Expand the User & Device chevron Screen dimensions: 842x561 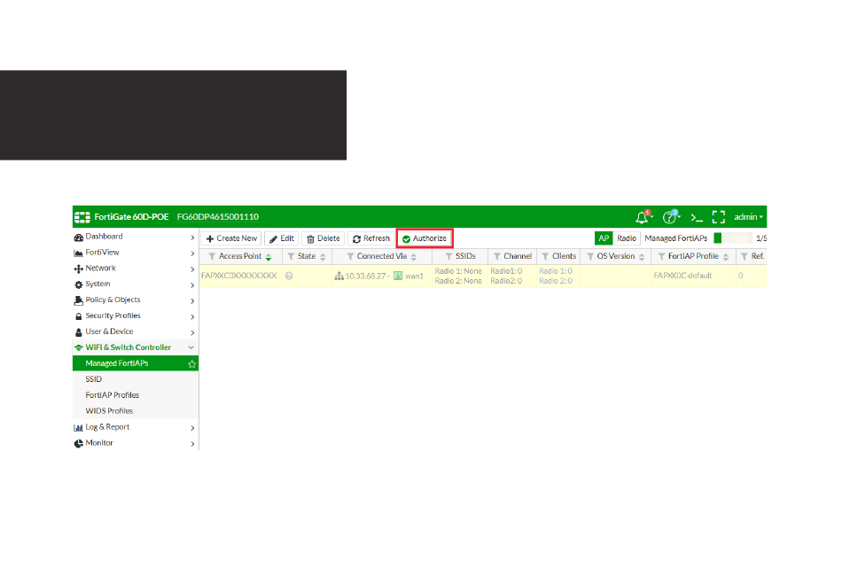coord(192,333)
